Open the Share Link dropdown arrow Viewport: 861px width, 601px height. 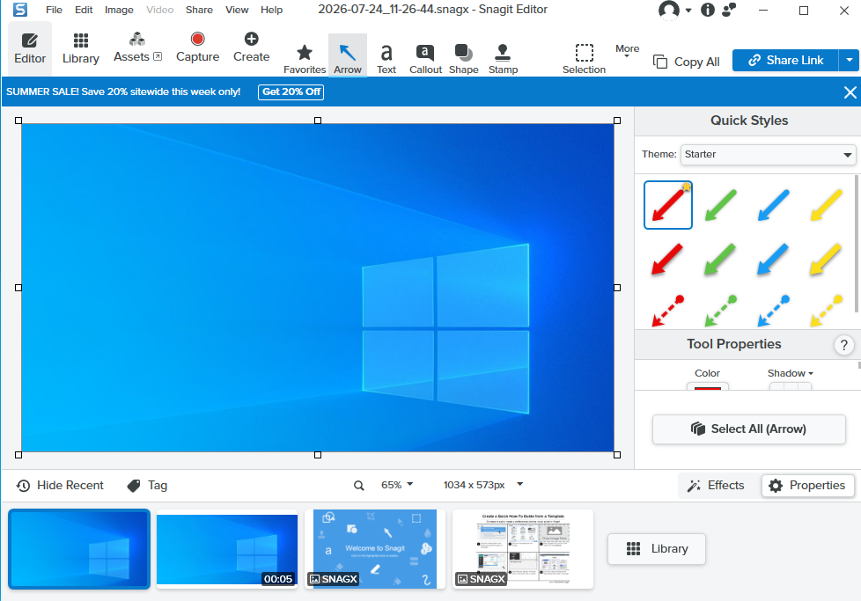(x=849, y=61)
